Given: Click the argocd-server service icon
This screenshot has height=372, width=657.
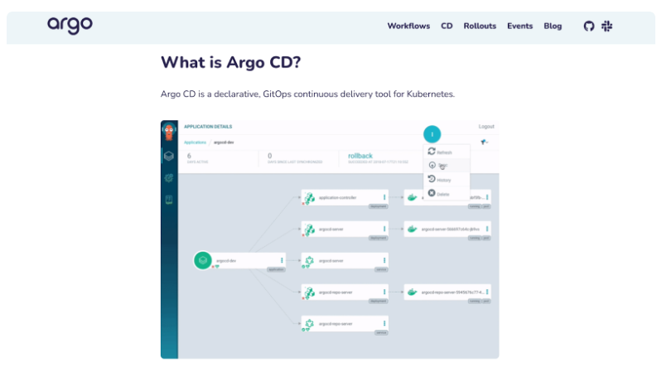Looking at the screenshot, I should [309, 261].
